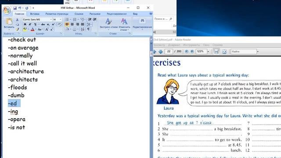Copy selection with the copy icon
Screen dimensions: 281x158
(17, 25)
